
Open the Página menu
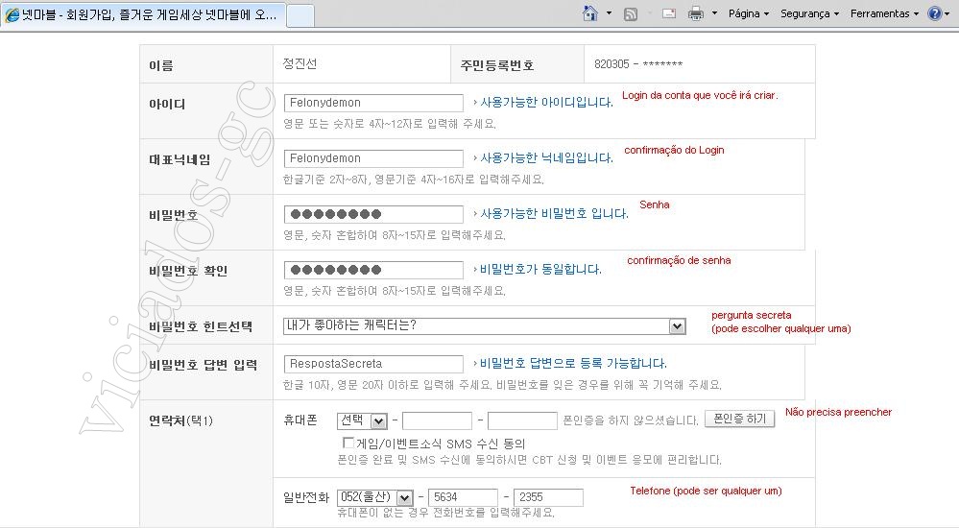[x=749, y=13]
